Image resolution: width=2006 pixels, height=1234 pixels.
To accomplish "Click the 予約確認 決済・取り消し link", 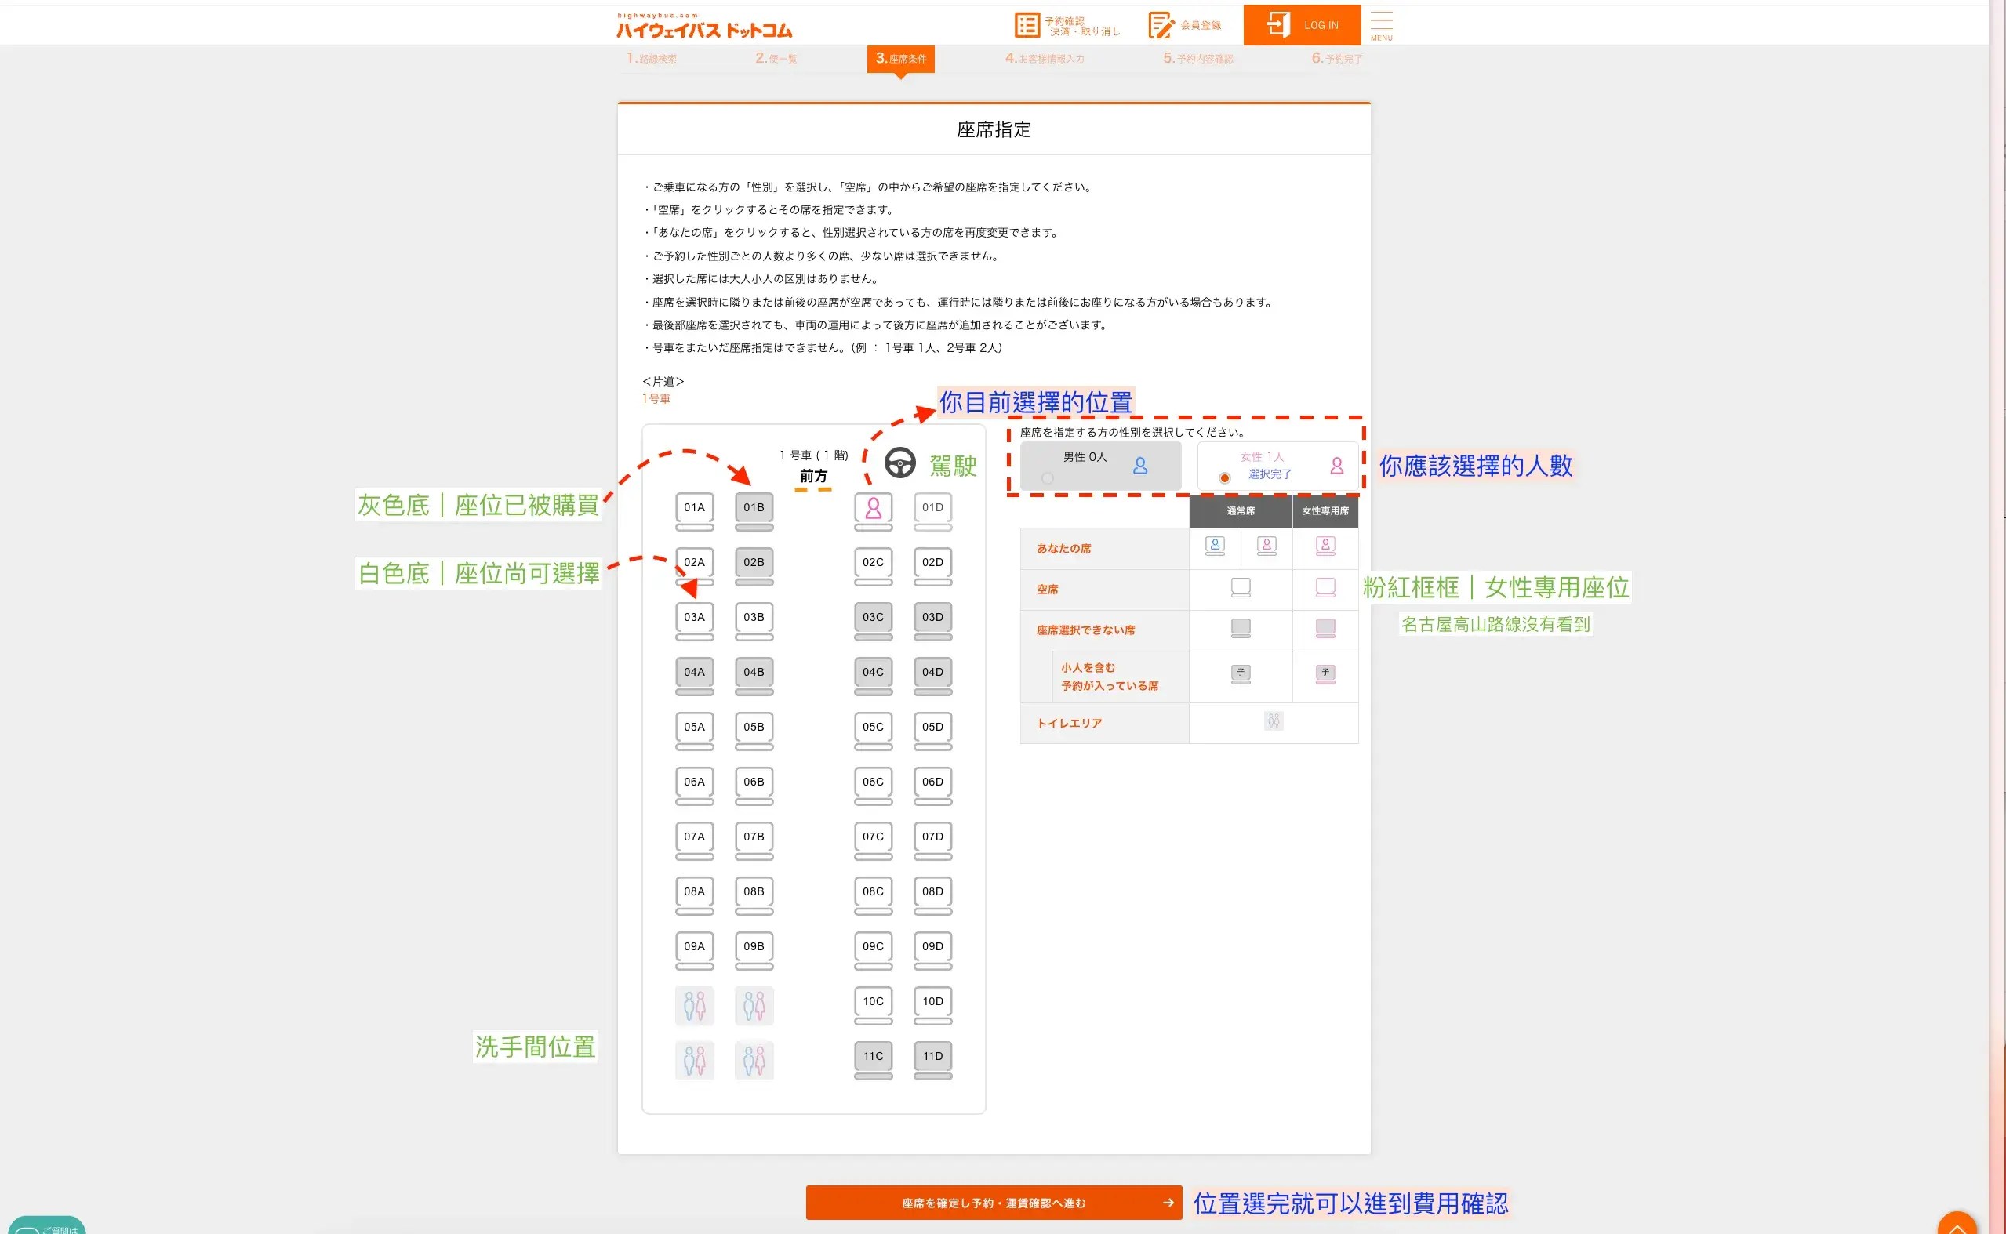I will coord(1083,26).
